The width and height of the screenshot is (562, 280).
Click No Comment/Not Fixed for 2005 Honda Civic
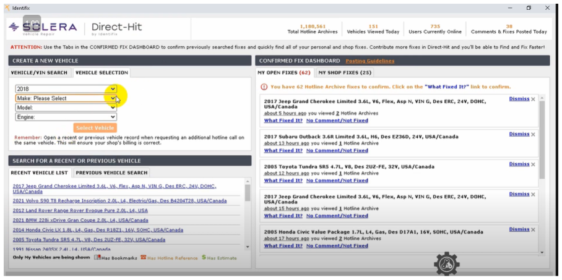(x=337, y=245)
